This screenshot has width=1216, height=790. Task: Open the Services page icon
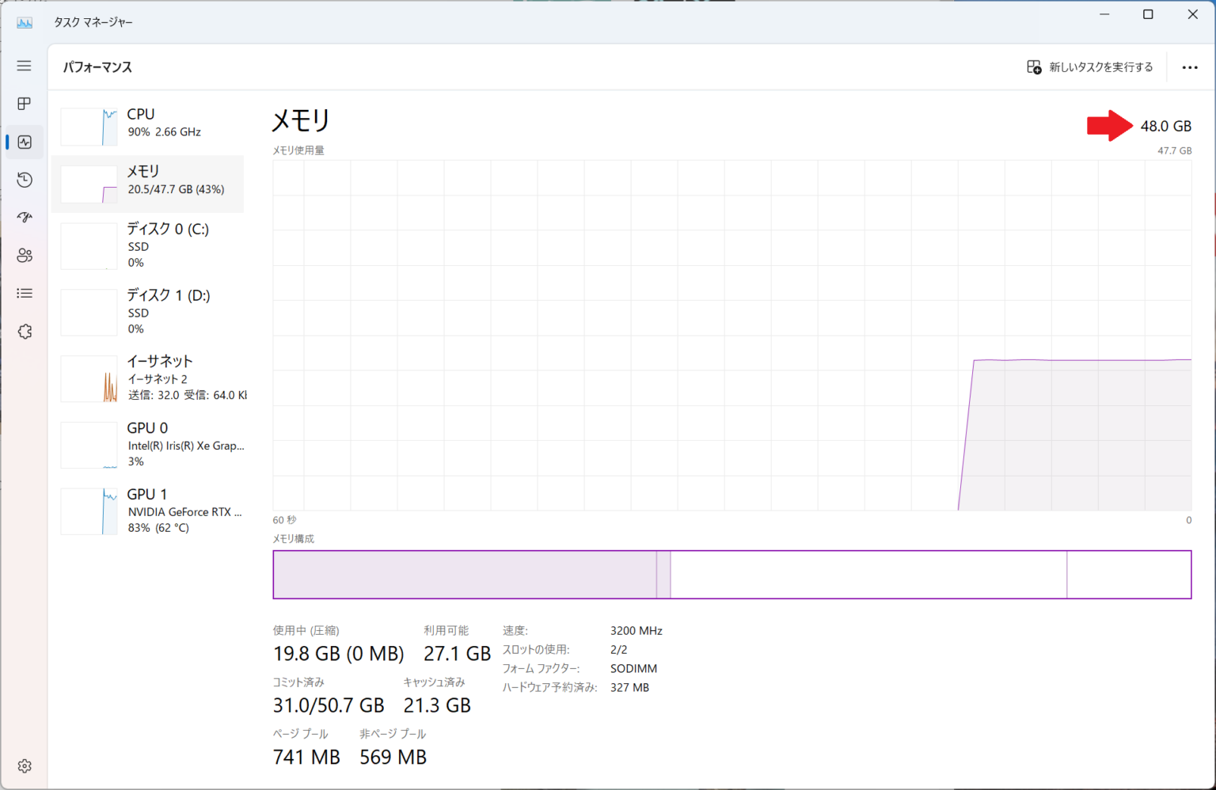pos(25,332)
